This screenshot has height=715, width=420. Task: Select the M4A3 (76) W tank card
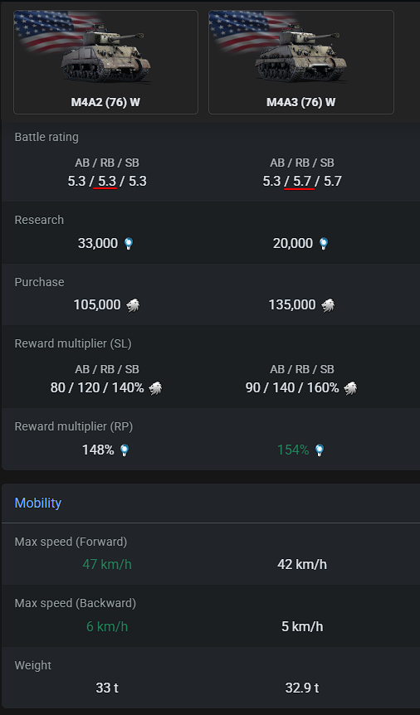[301, 62]
